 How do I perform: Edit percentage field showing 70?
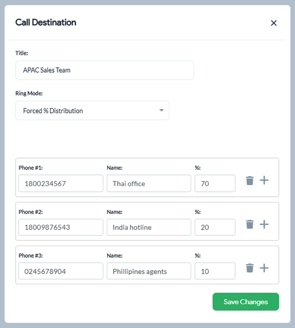[215, 184]
